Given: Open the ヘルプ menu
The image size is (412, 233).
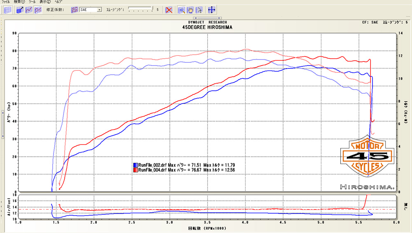Looking at the screenshot, I should [x=59, y=2].
